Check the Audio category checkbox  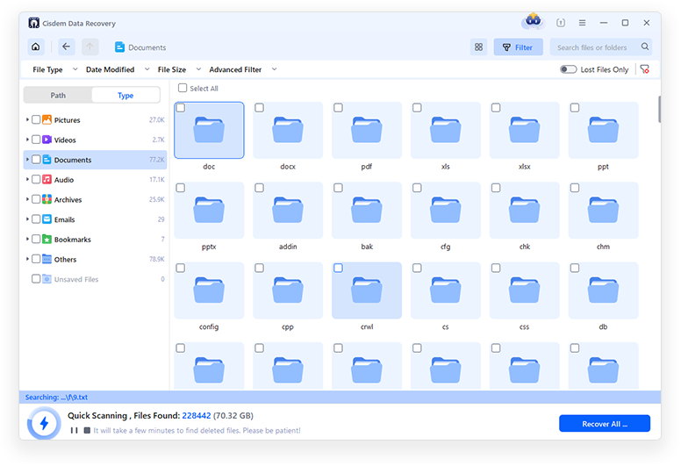(36, 179)
